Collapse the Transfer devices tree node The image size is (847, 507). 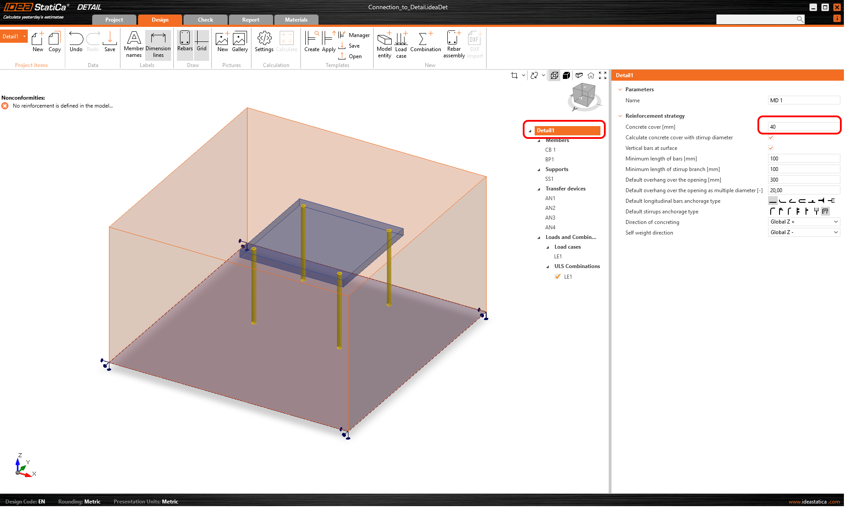pyautogui.click(x=539, y=189)
